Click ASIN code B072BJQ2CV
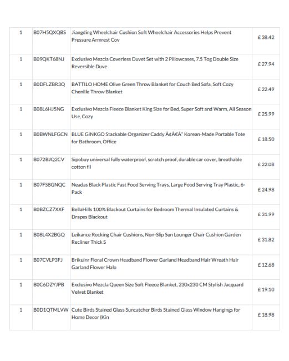The image size is (289, 361). [49, 159]
